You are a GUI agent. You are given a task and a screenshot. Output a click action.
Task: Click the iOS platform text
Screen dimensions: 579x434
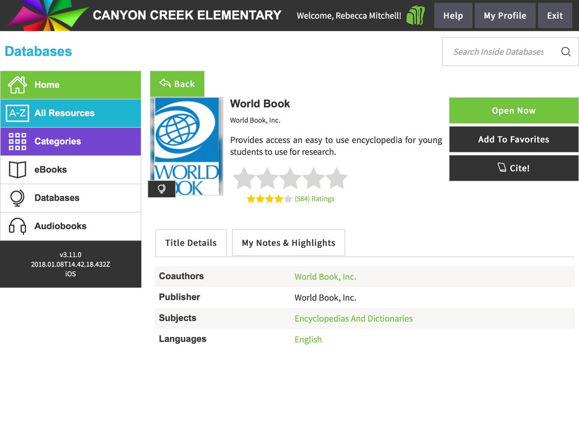pyautogui.click(x=70, y=274)
